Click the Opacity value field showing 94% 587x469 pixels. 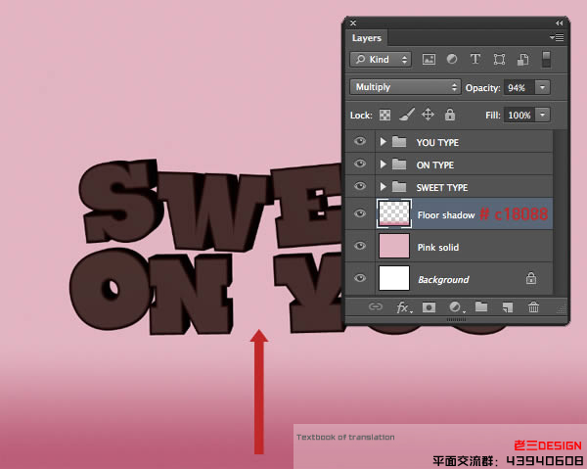click(x=519, y=88)
